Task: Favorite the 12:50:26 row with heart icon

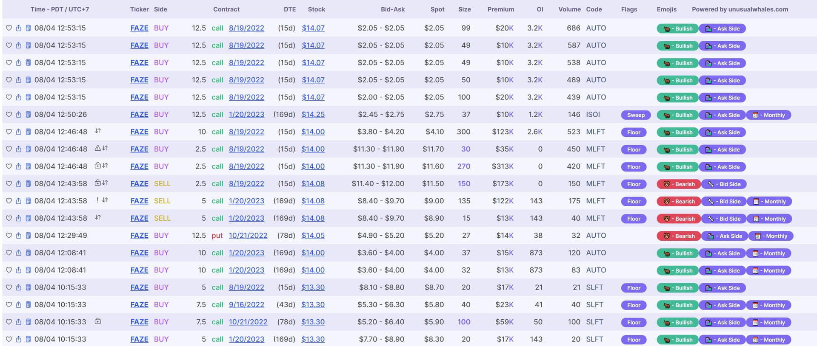Action: [9, 115]
